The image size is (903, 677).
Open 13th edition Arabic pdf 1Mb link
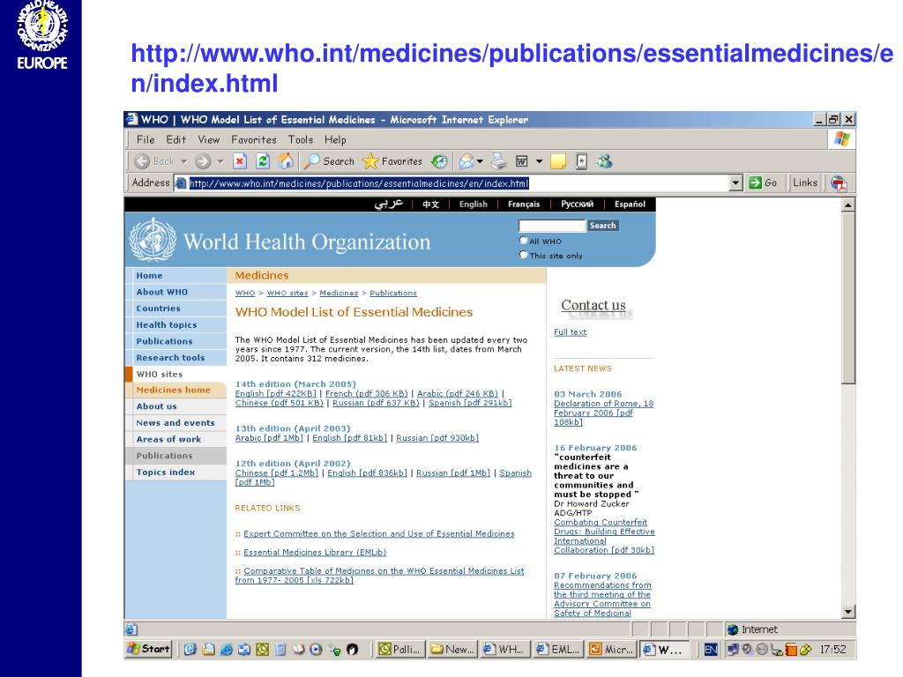pyautogui.click(x=269, y=438)
